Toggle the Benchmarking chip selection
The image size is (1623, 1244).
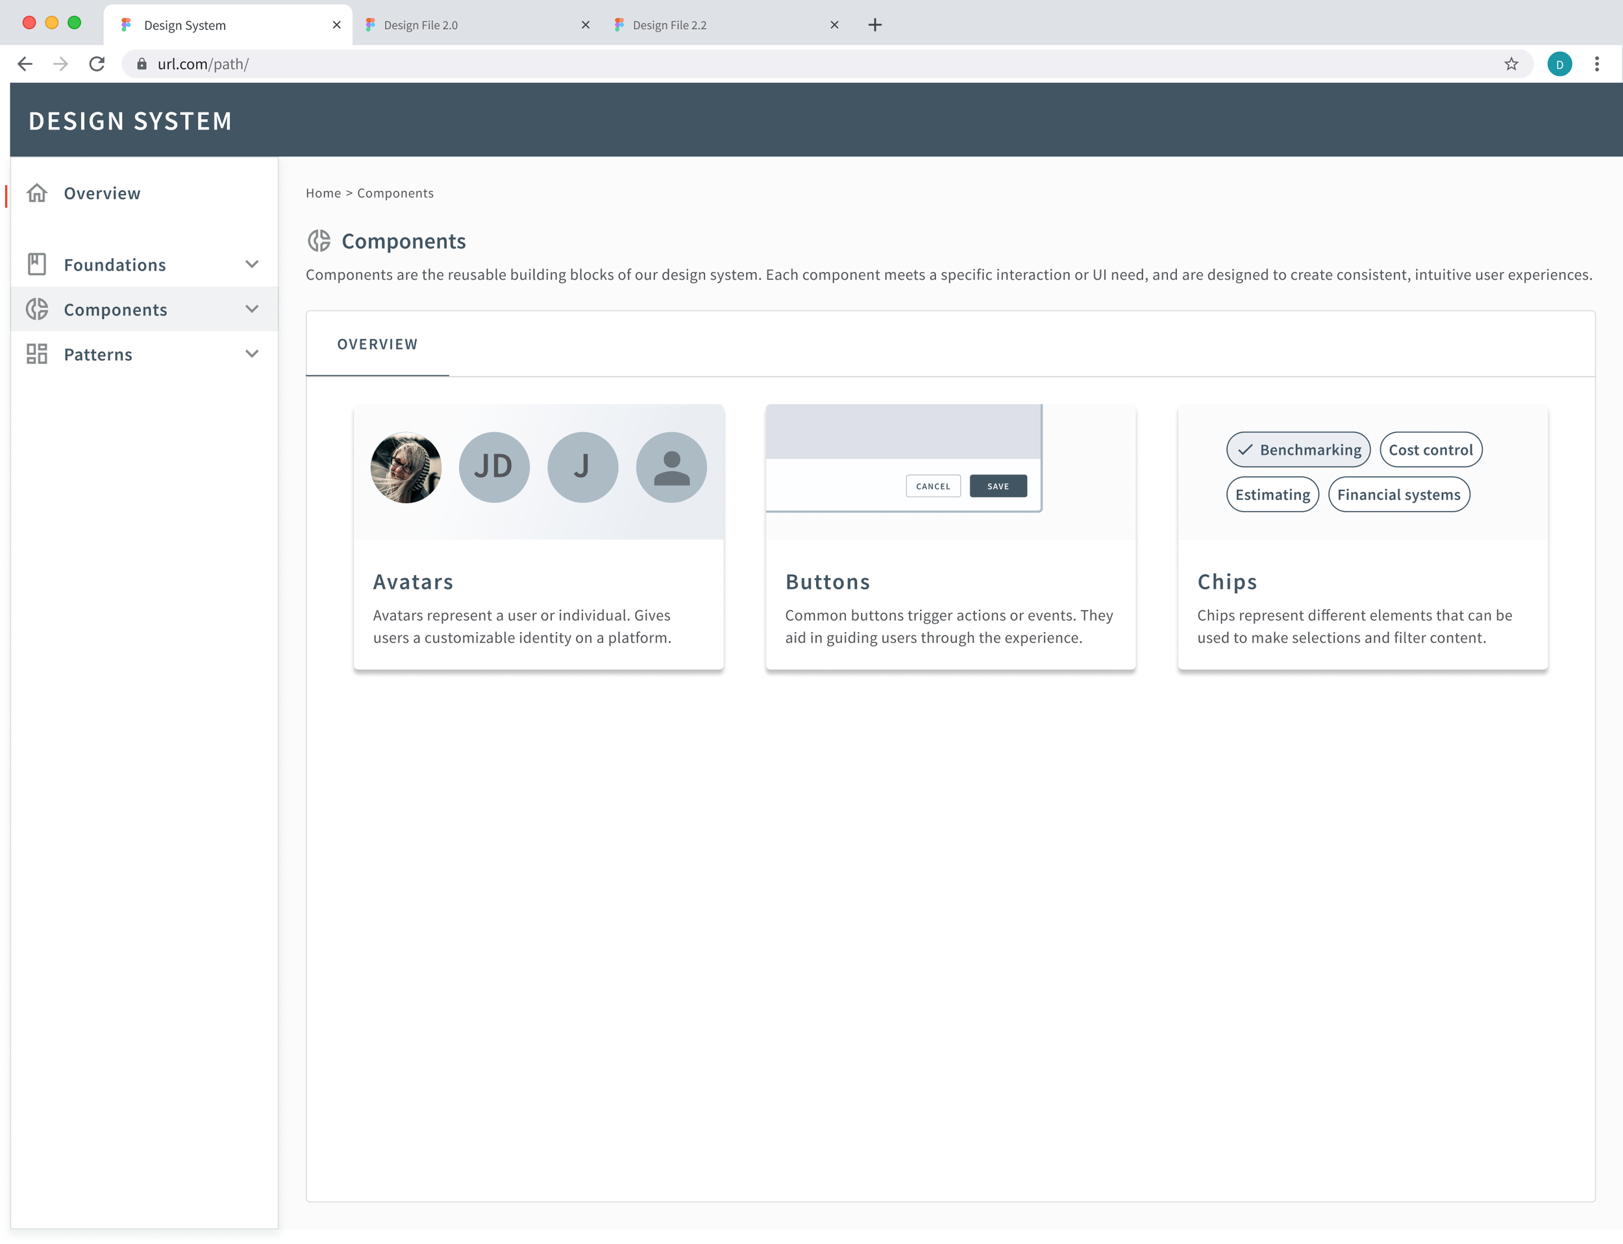click(1298, 448)
